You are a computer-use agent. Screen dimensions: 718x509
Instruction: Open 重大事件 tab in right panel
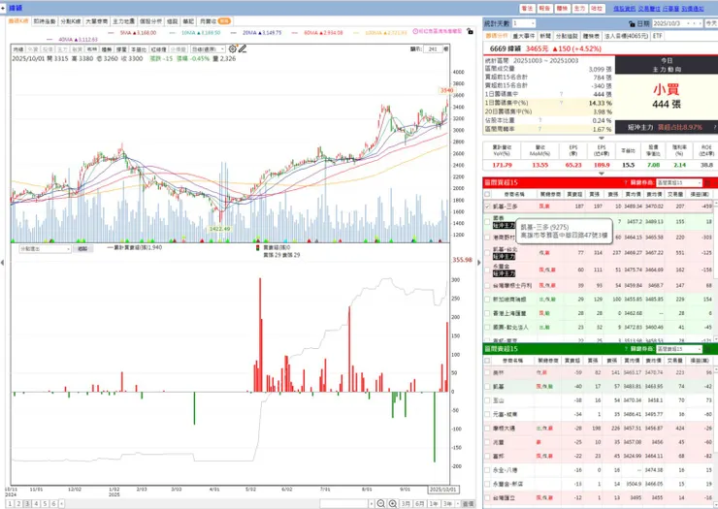tap(524, 36)
